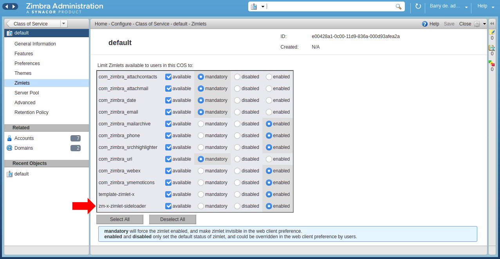
Task: Open the Class of Service dropdown arrow
Action: 64,24
